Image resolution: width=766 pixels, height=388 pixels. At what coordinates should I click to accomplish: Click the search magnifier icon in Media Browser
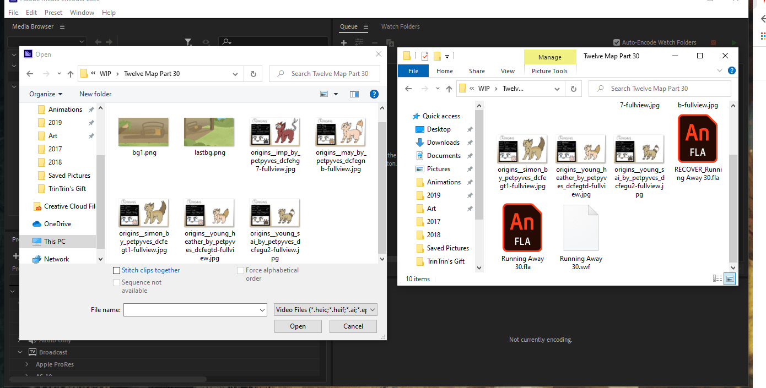[x=226, y=42]
